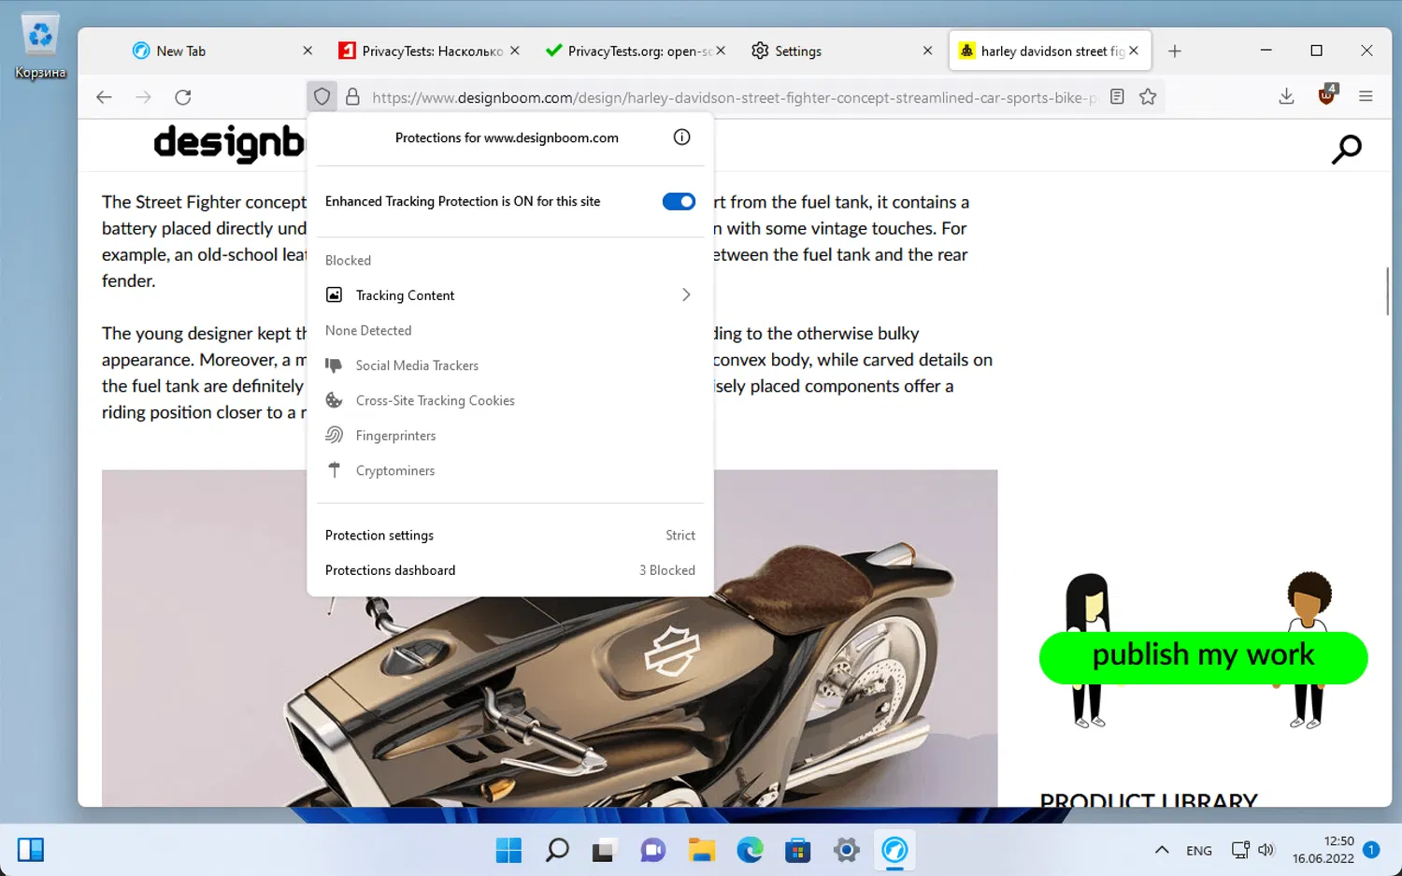Open the Recycle Bin desktop icon

click(x=40, y=47)
